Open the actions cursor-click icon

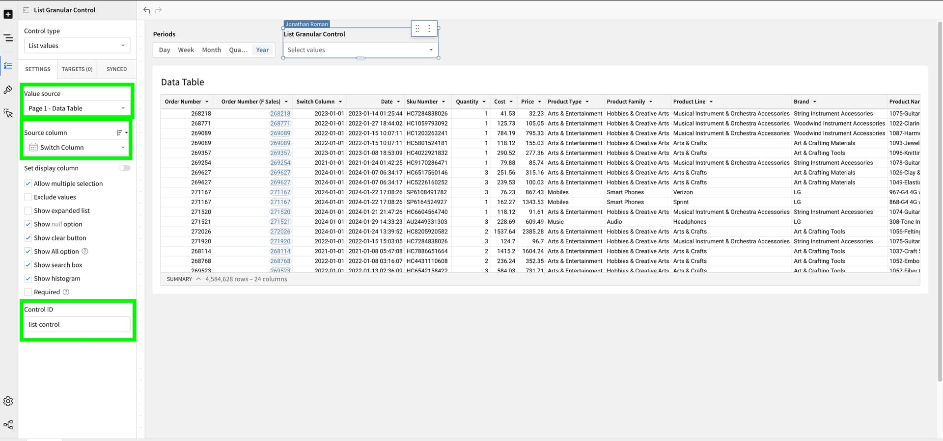pyautogui.click(x=8, y=113)
